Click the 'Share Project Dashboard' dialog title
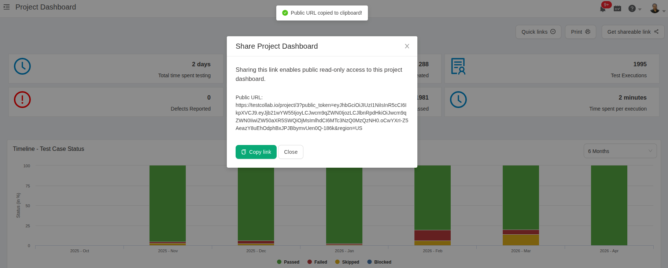 (277, 46)
